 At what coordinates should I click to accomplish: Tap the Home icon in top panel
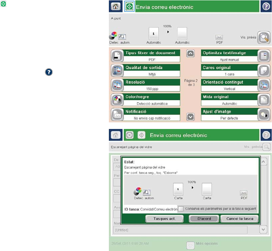[x=115, y=7]
